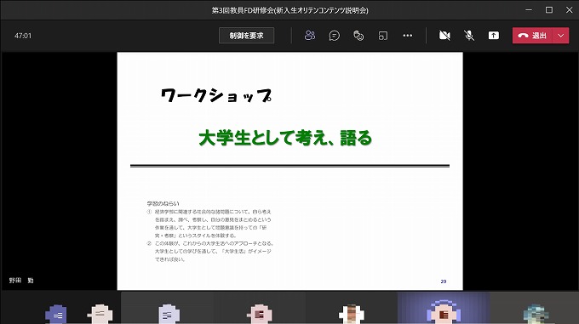Click the shared slide titled ワークショップ
The image size is (579, 324).
(289, 171)
